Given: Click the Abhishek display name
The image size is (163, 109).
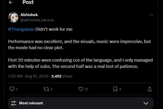Looking at the screenshot, I should (x=29, y=15).
